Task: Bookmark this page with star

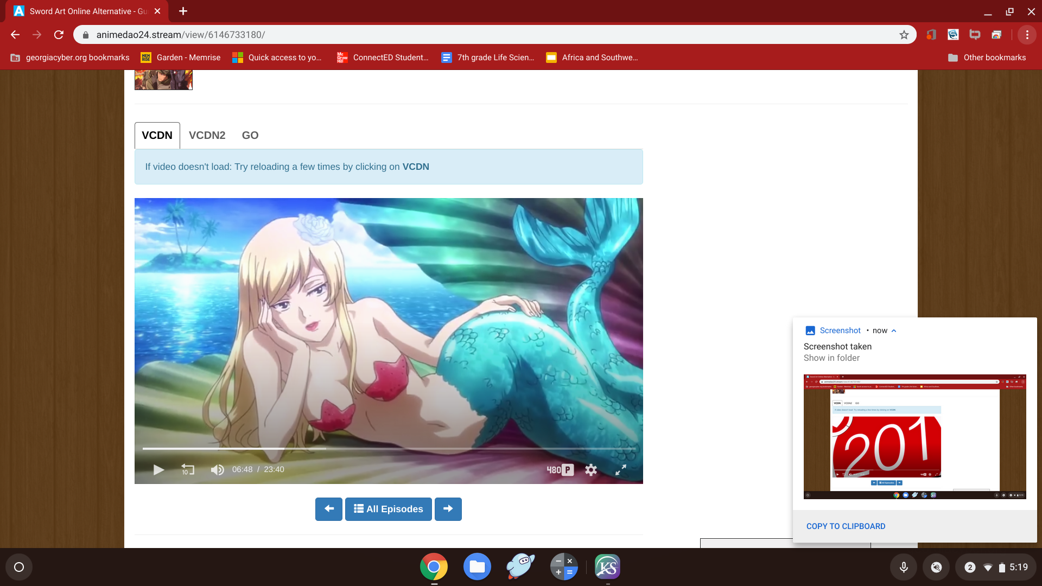Action: pos(904,35)
